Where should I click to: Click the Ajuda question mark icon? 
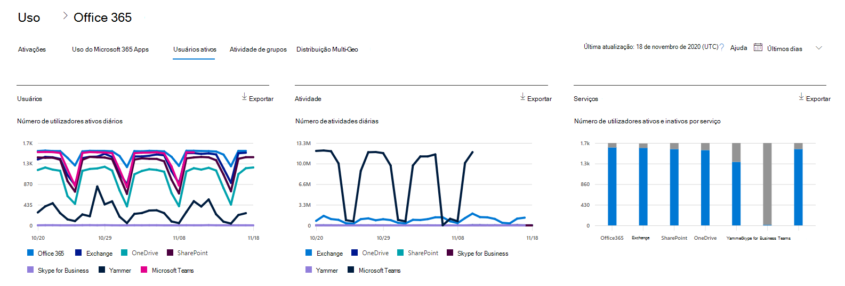(x=722, y=47)
